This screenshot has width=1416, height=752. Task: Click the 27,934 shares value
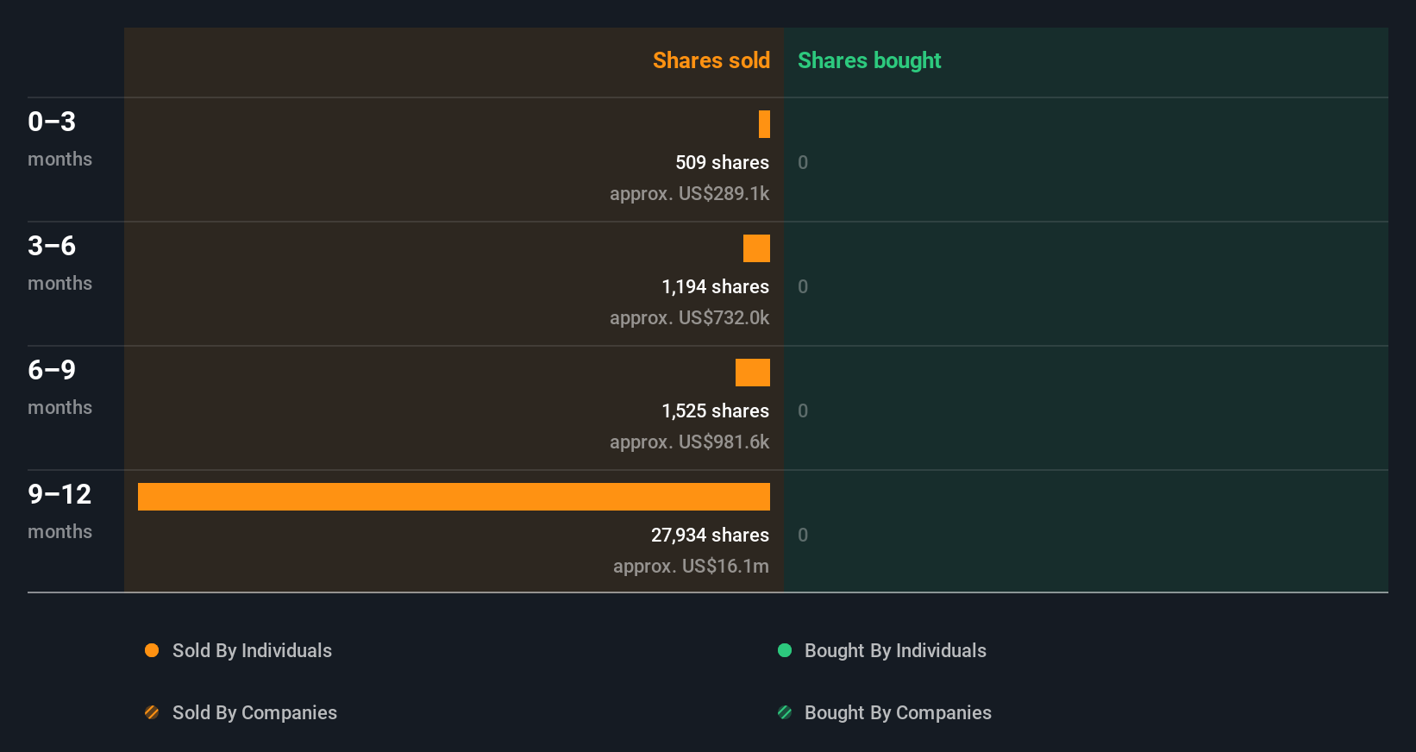[x=710, y=535]
